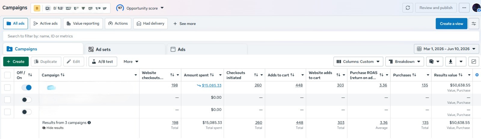The image size is (481, 139).
Task: Open the three-dots more options menu
Action: pyautogui.click(x=464, y=8)
